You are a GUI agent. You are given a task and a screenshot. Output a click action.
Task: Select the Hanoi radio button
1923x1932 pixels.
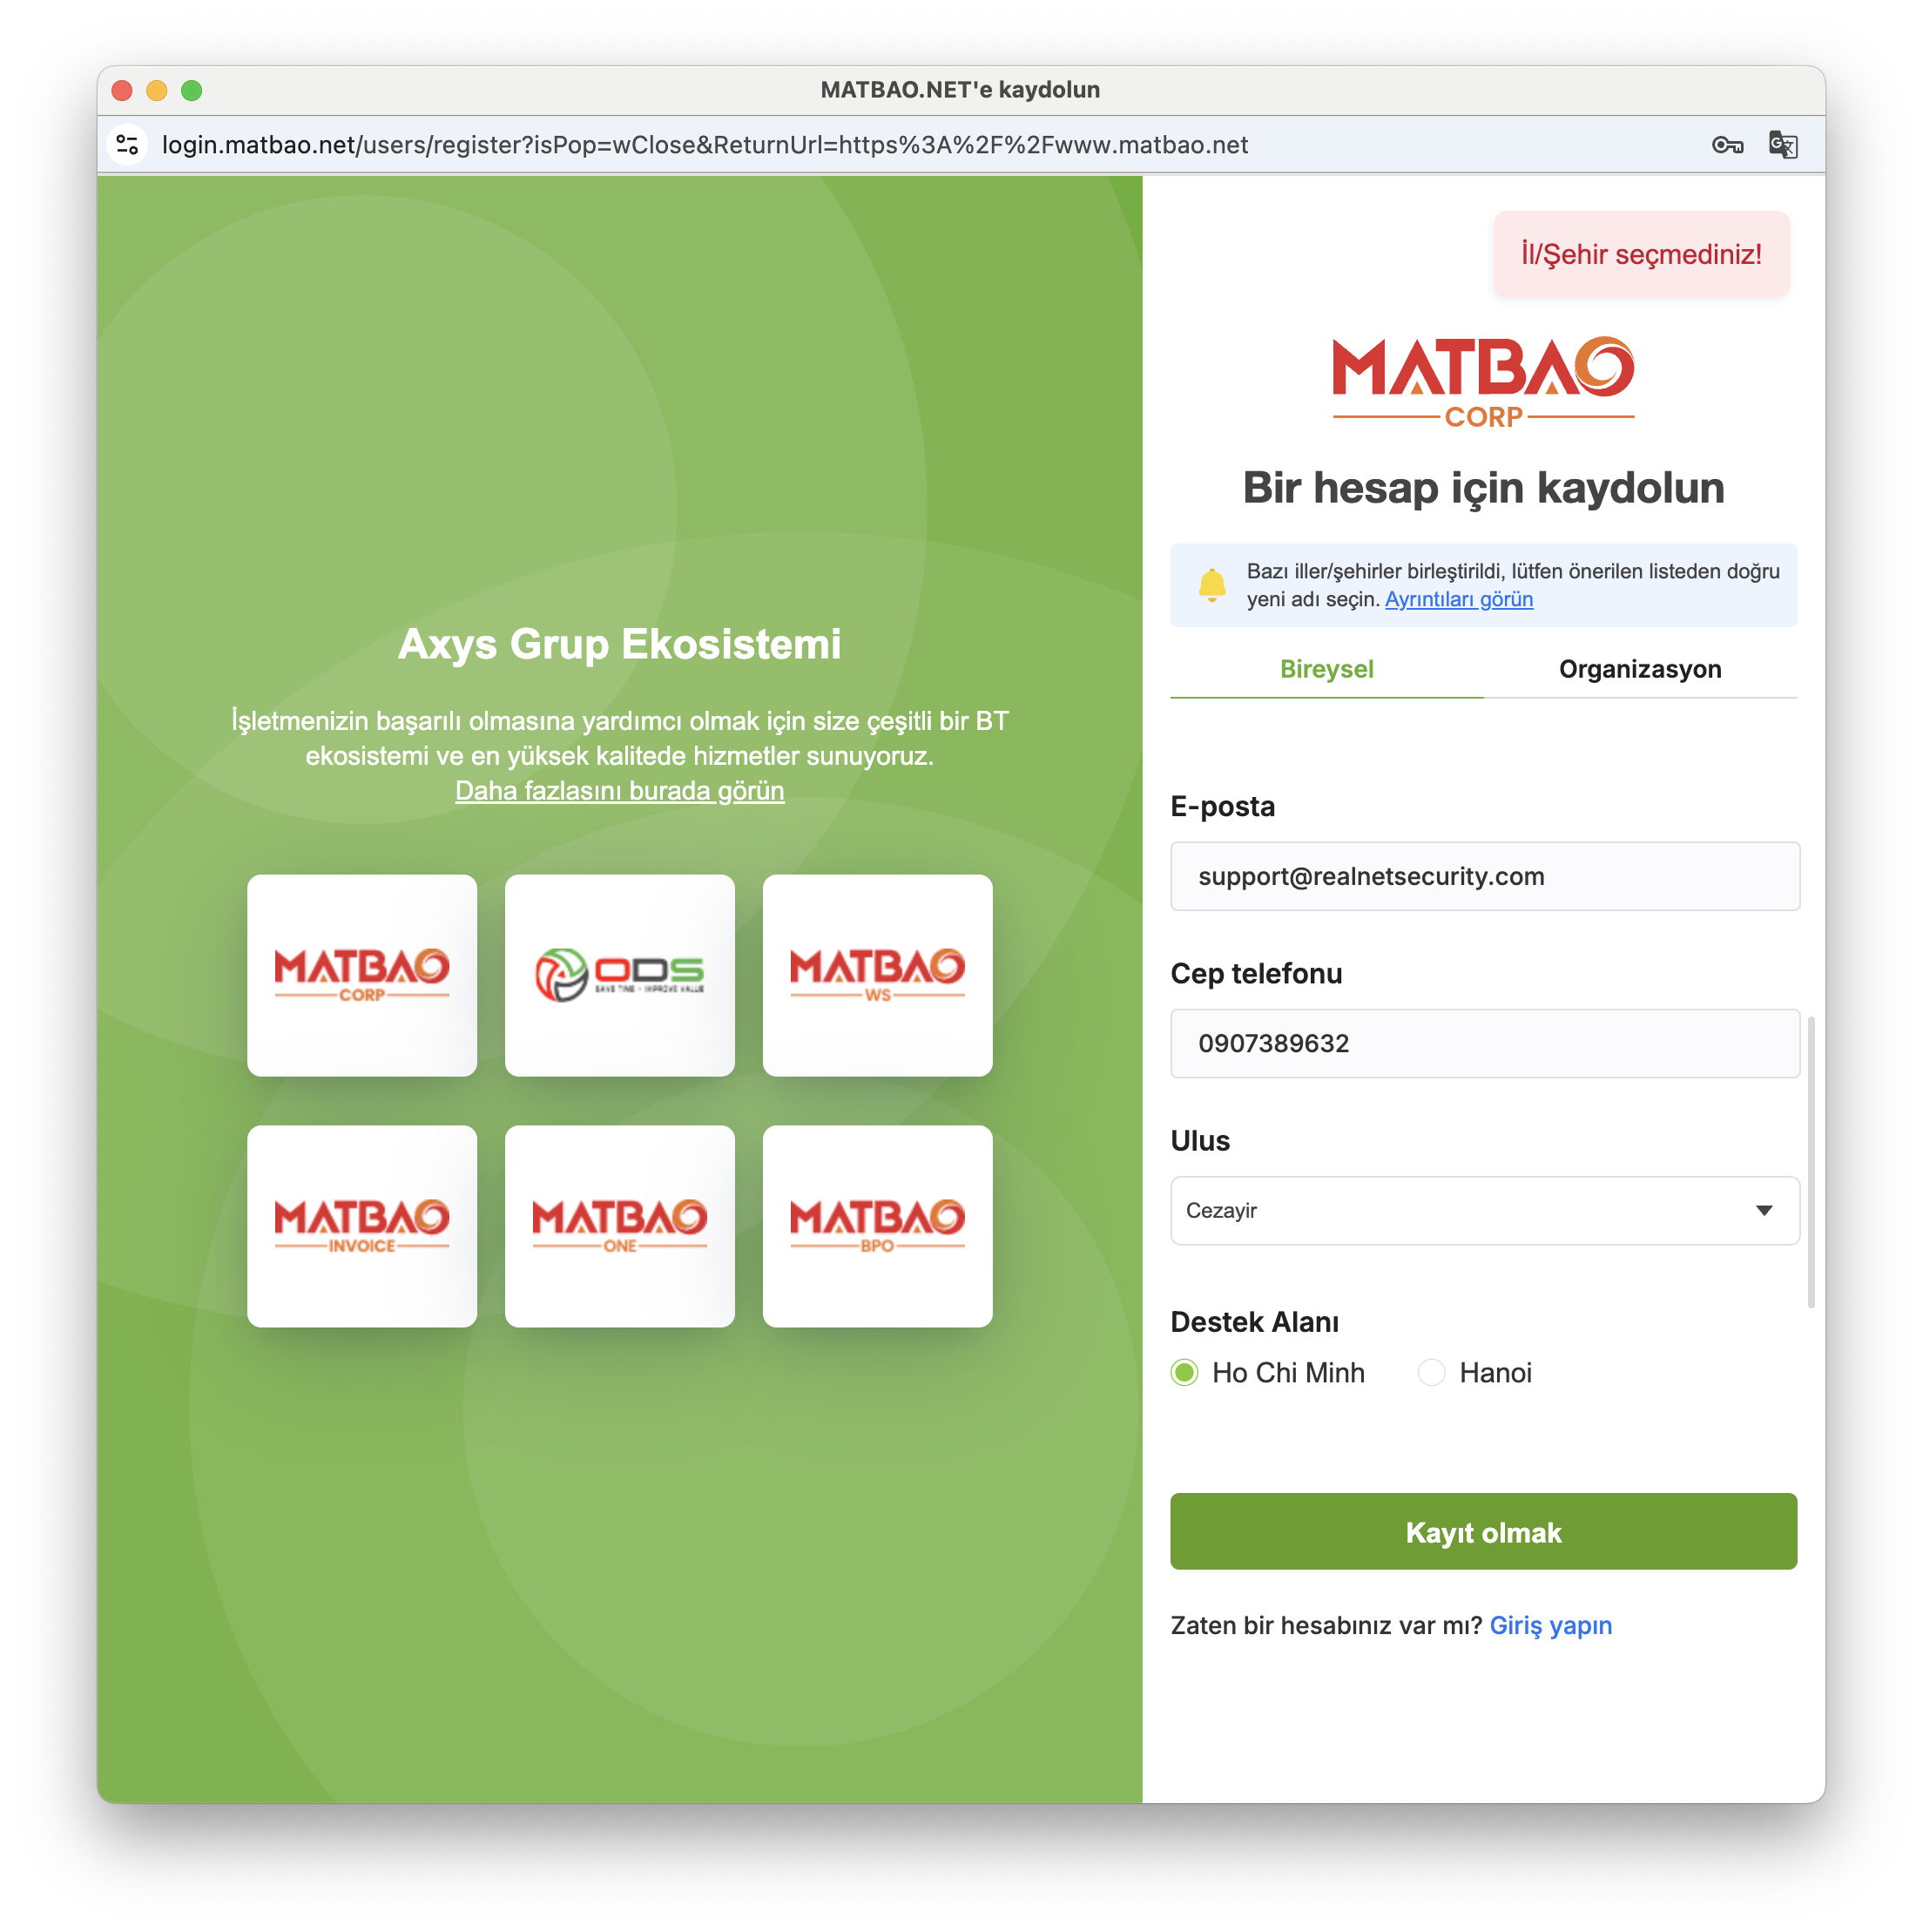point(1431,1372)
